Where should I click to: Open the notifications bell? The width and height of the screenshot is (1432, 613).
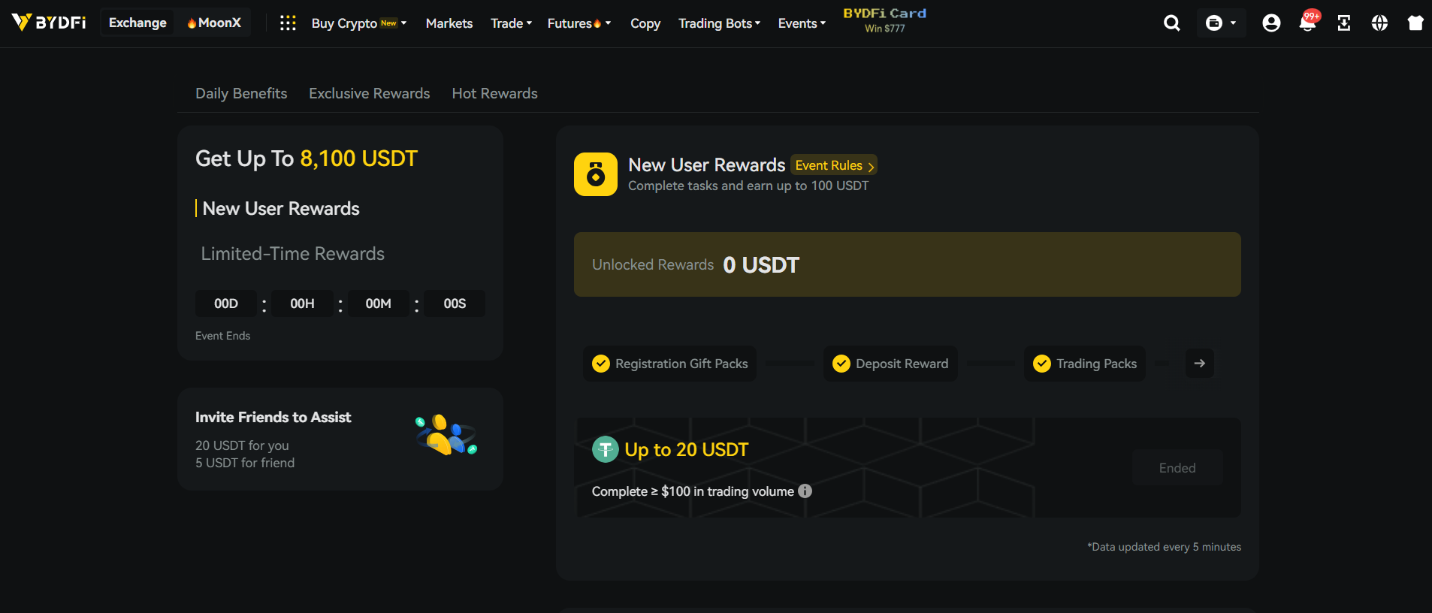(1307, 23)
